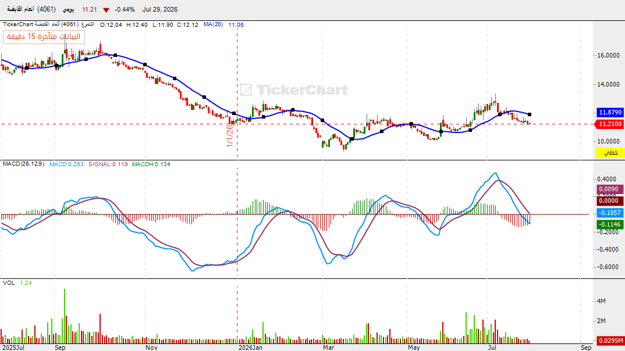The height and width of the screenshot is (351, 625).
Task: Click the green -0.1146 MACD histogram tag
Action: coord(610,224)
